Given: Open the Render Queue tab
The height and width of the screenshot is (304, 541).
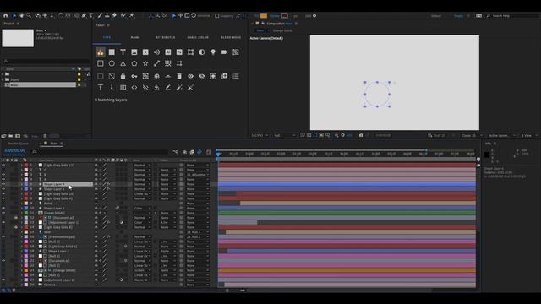Looking at the screenshot, I should tap(19, 144).
